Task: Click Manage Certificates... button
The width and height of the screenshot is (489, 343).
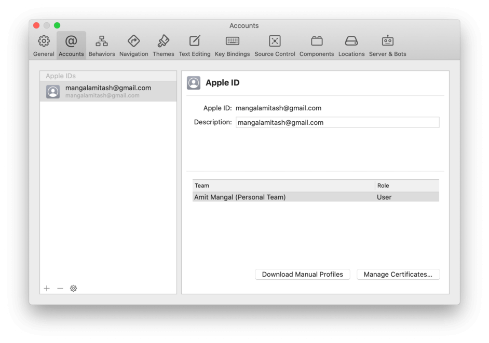Action: point(398,274)
